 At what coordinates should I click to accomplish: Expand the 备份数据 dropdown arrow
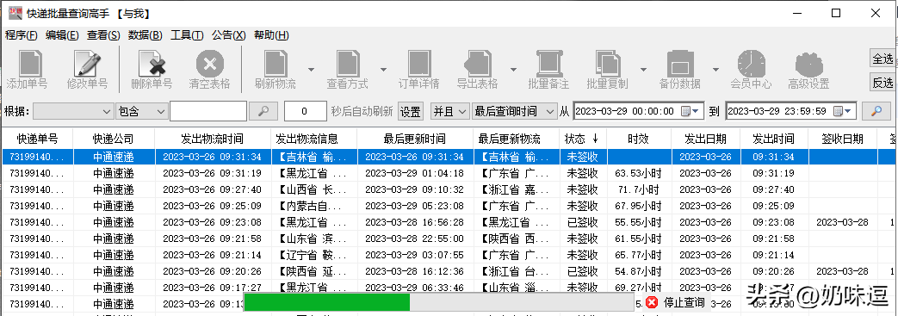(715, 70)
